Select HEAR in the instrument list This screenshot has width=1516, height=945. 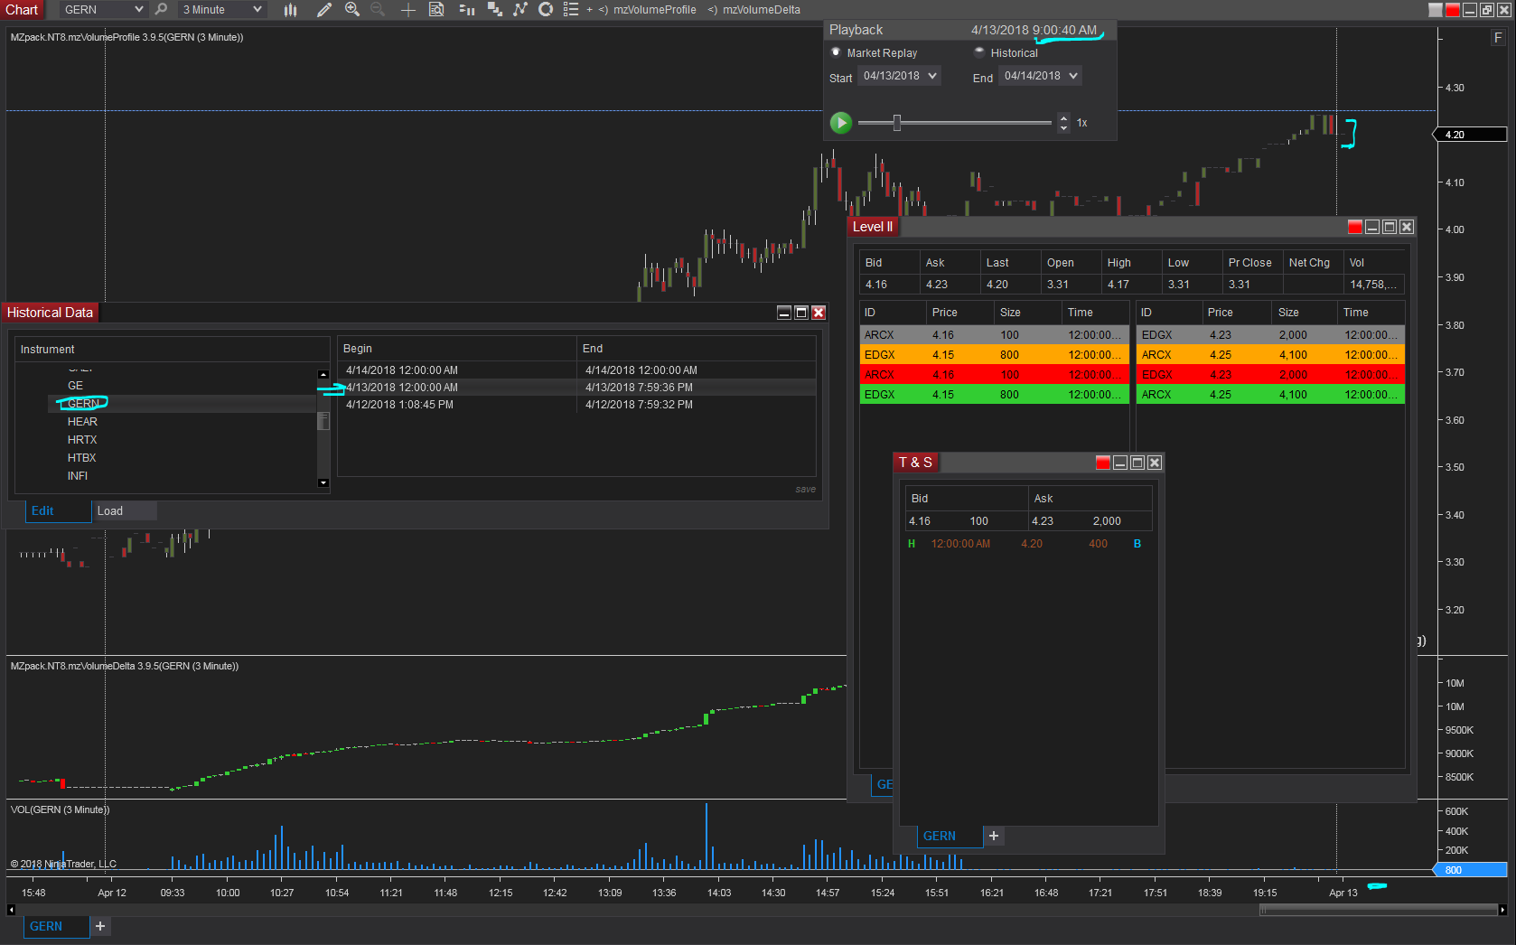coord(82,422)
